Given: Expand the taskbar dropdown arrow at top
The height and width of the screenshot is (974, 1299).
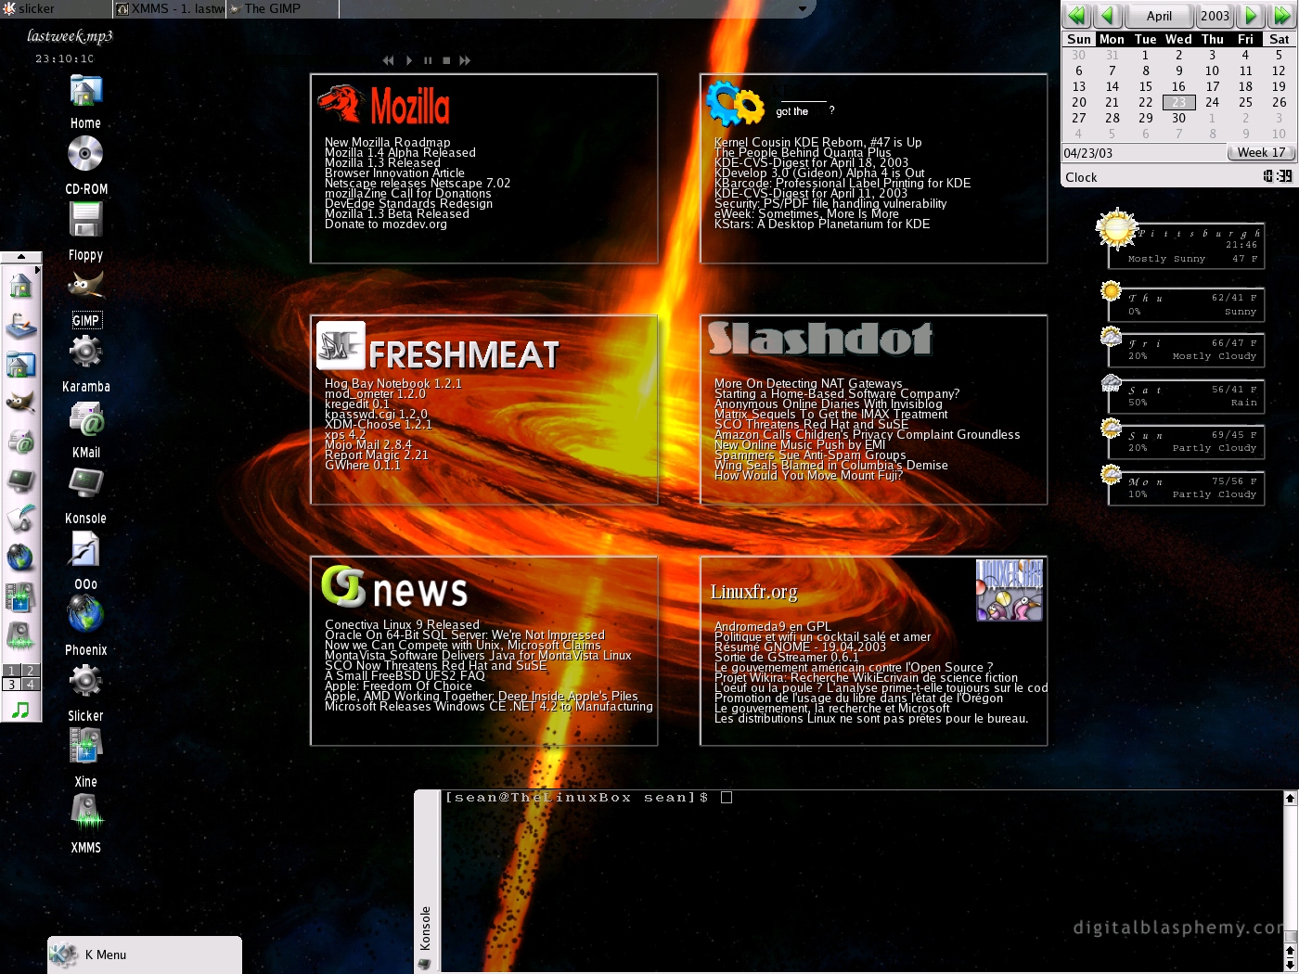Looking at the screenshot, I should (803, 9).
